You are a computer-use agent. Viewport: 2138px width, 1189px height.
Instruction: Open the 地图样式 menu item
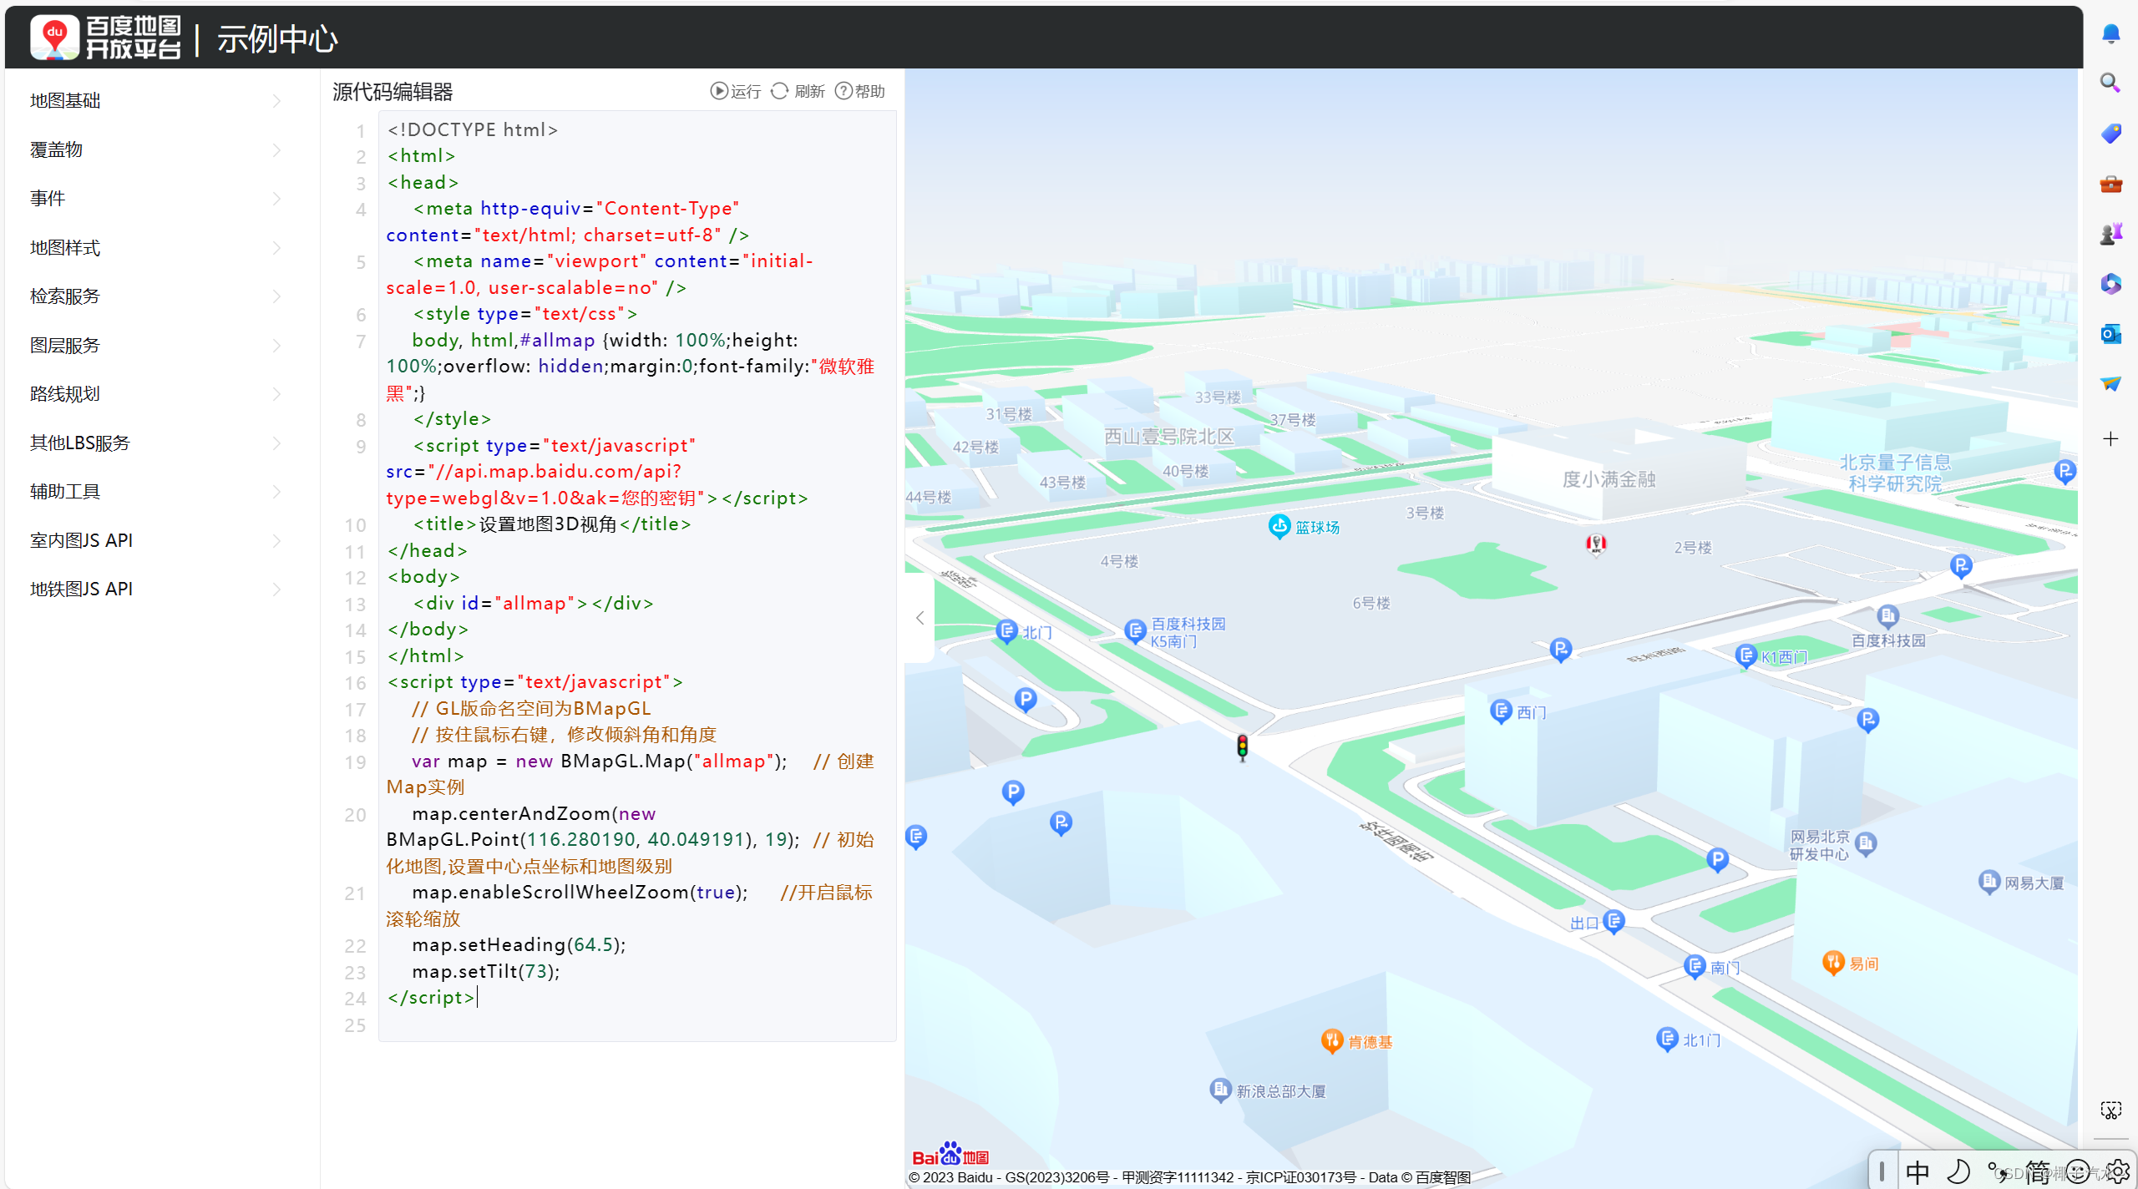(x=65, y=248)
